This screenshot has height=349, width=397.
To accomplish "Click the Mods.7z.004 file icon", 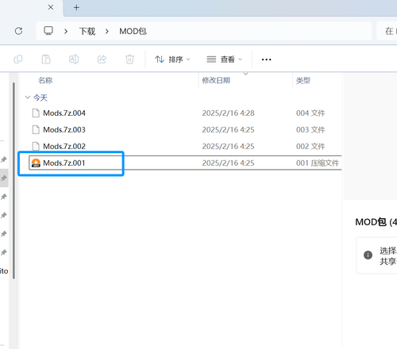I will pos(36,113).
